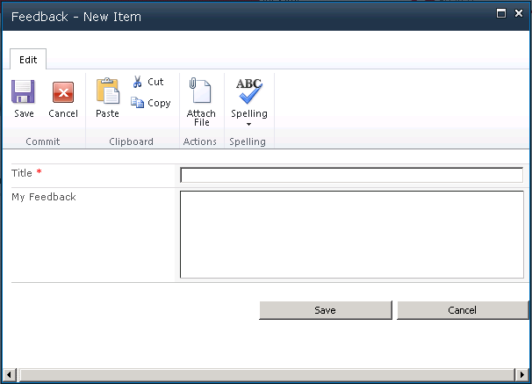Click the ABC Spelling check icon
Viewport: 532px width, 384px height.
249,91
